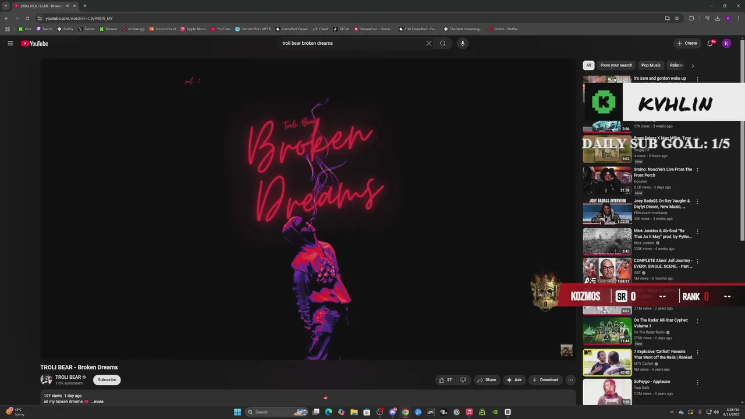This screenshot has height=419, width=745.
Task: Open the YouTube guide hamburger menu
Action: click(10, 43)
